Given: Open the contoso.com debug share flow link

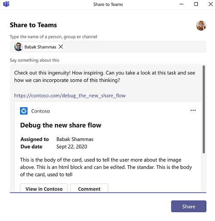Looking at the screenshot, I should coord(70,95).
